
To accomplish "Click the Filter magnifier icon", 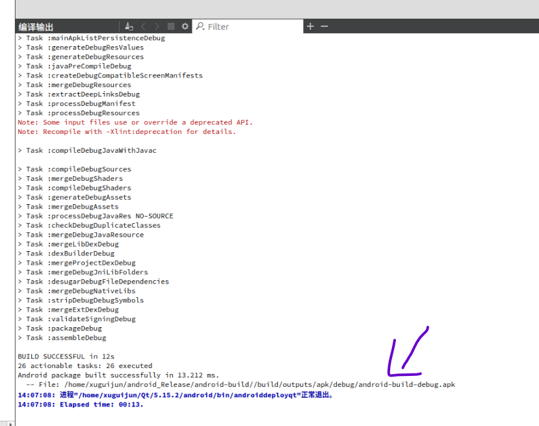I will (200, 26).
